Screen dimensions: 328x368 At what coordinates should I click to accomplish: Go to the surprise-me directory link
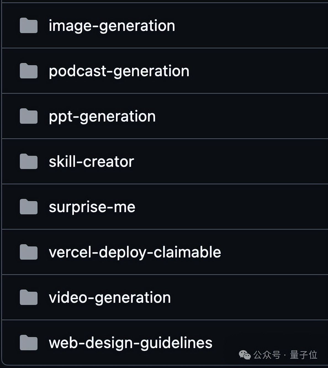click(92, 207)
